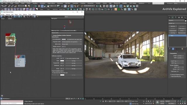This screenshot has width=187, height=105.
Task: Click the Enviro/Backplate map button
Action: pos(74,39)
